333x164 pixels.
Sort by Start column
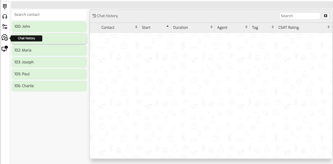155,27
